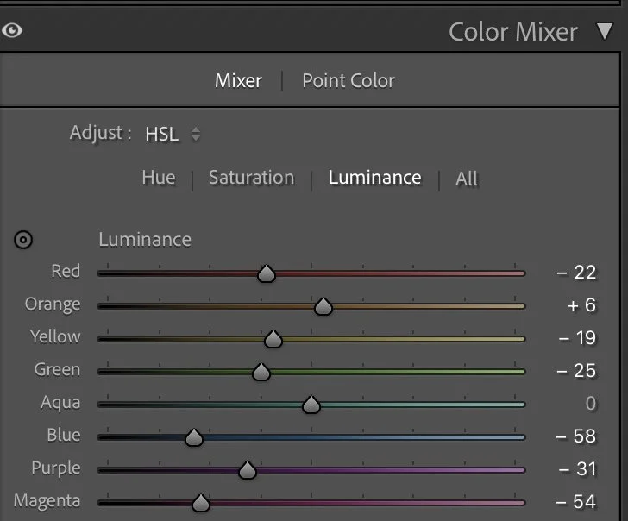Click the Magenta slider label
This screenshot has width=628, height=521.
(47, 502)
